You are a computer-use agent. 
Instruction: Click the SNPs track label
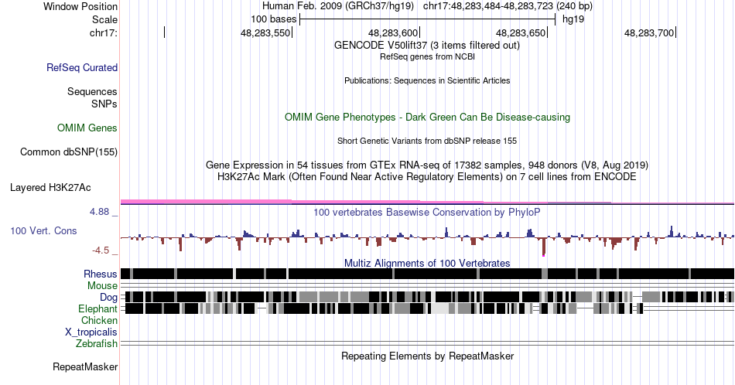104,104
